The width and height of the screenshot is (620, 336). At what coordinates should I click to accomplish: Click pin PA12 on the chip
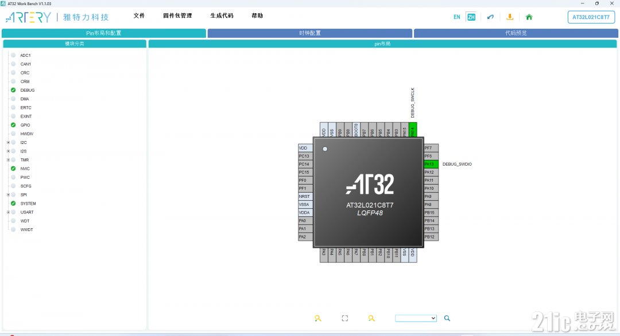tap(431, 172)
